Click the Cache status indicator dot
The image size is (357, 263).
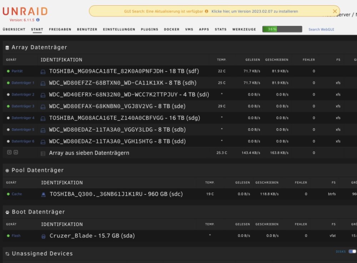[x=8, y=194]
